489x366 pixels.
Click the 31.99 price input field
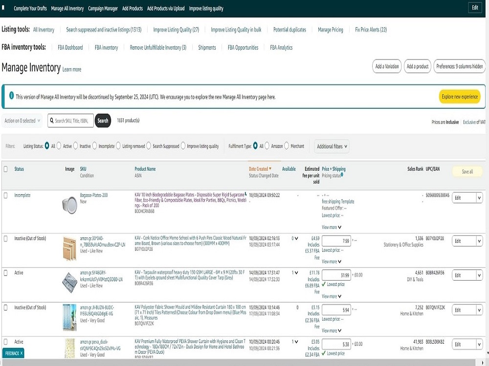click(x=336, y=275)
